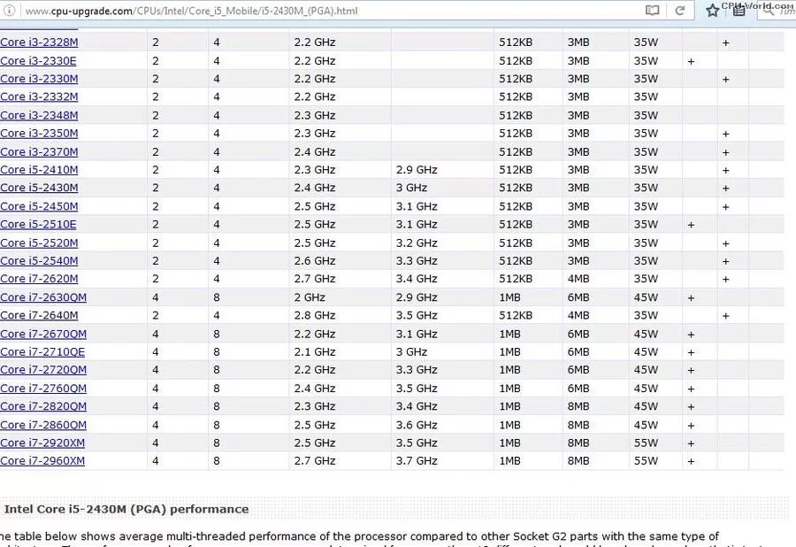Open the Core i7-2640M link

pyautogui.click(x=39, y=315)
